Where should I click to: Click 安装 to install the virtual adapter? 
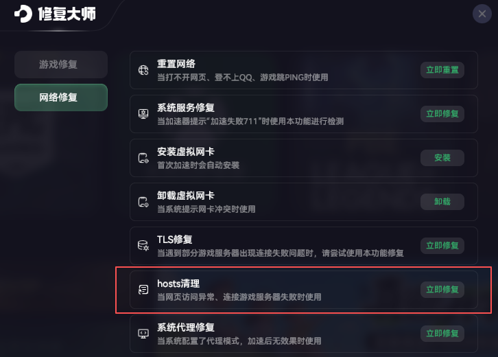coord(442,158)
